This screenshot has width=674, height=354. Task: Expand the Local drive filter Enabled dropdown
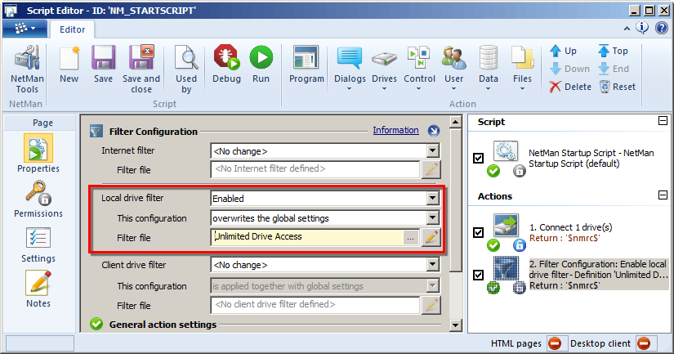(x=433, y=198)
